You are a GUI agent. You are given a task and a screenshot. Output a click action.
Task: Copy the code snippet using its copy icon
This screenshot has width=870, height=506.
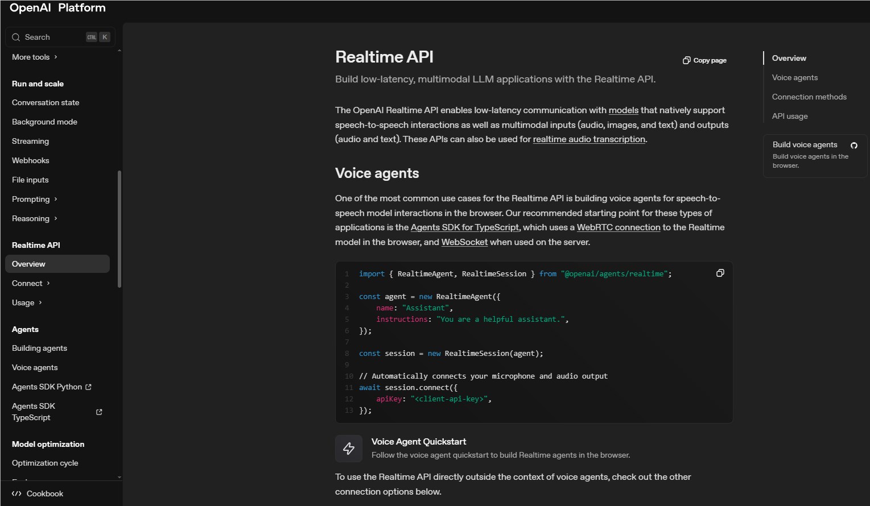point(720,273)
